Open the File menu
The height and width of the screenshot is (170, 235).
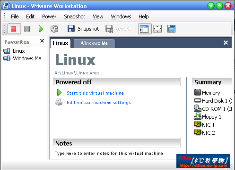(x=15, y=16)
